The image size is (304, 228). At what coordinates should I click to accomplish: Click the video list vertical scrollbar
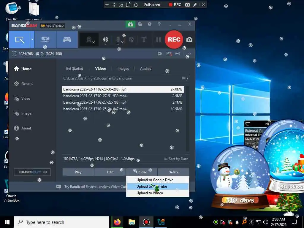click(187, 119)
